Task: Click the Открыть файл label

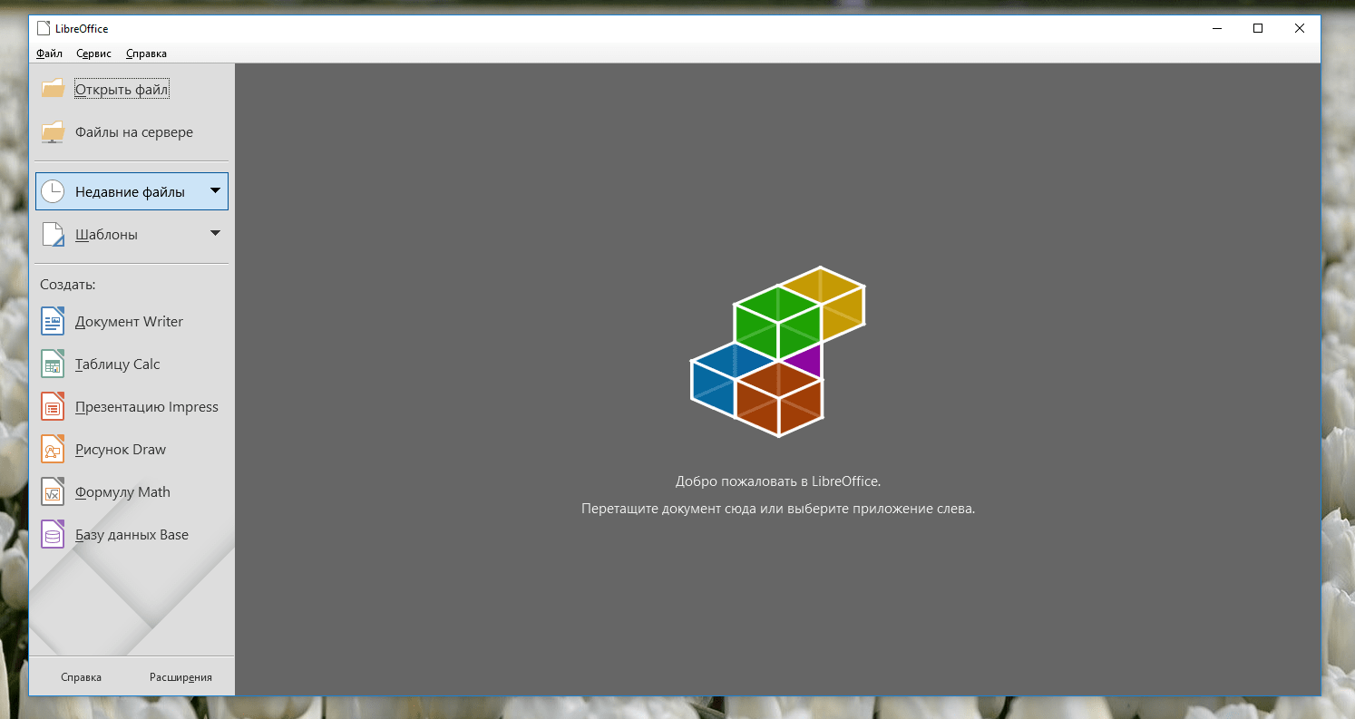Action: 122,90
